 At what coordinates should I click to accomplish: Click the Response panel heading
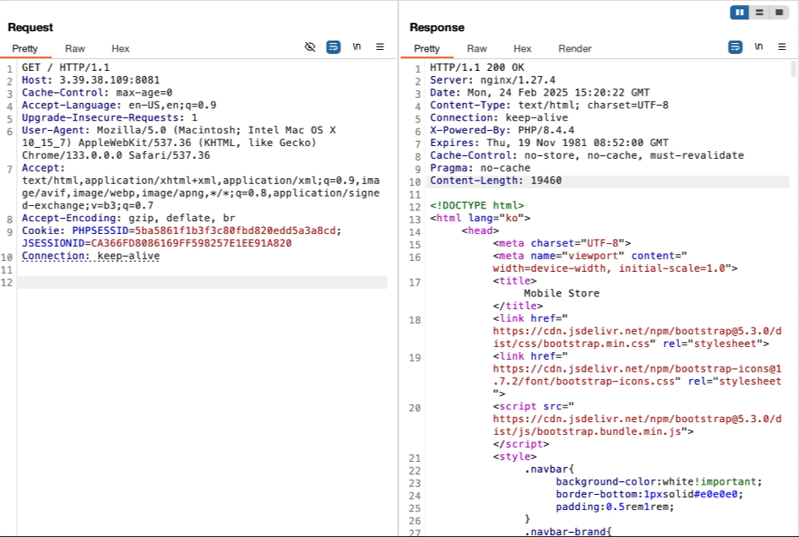pos(438,28)
